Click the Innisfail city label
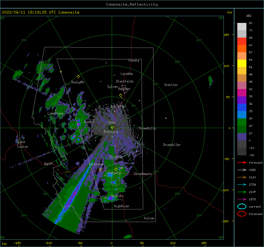This screenshot has width=264, height=247. click(x=119, y=106)
